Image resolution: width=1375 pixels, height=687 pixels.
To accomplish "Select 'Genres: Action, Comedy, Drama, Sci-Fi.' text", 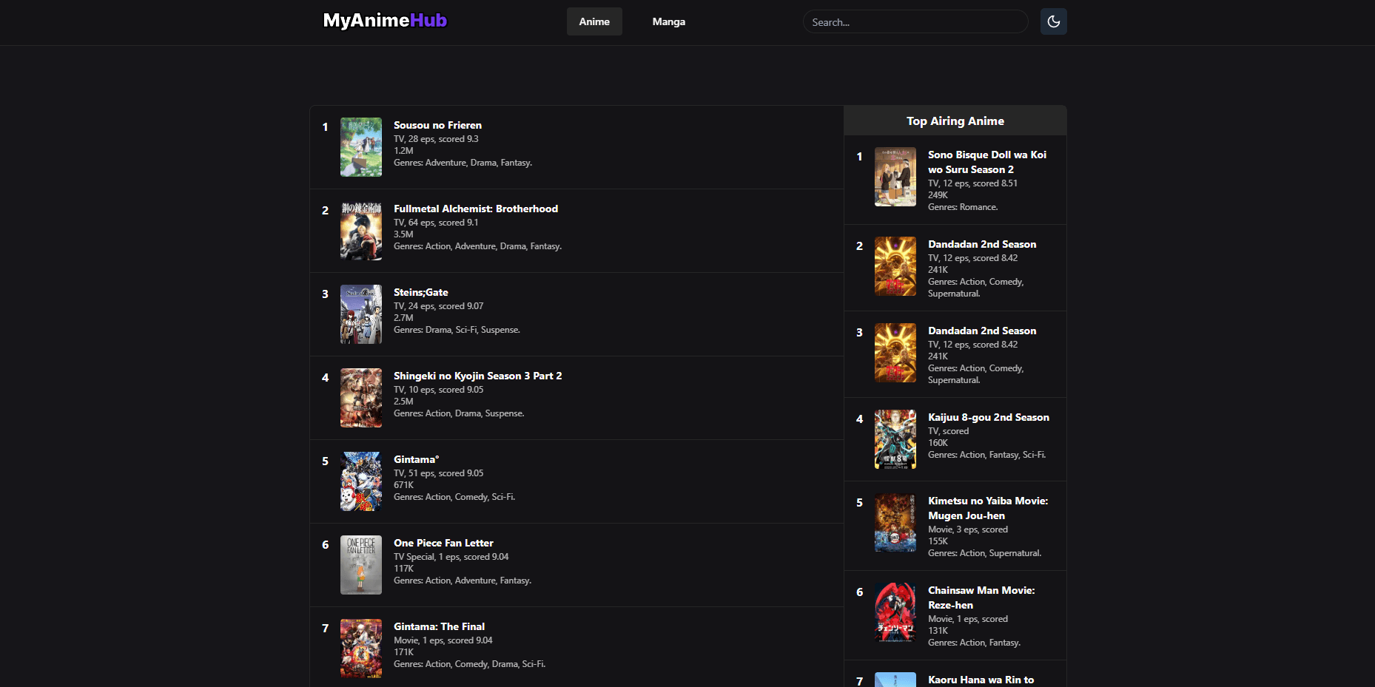I will (x=469, y=664).
